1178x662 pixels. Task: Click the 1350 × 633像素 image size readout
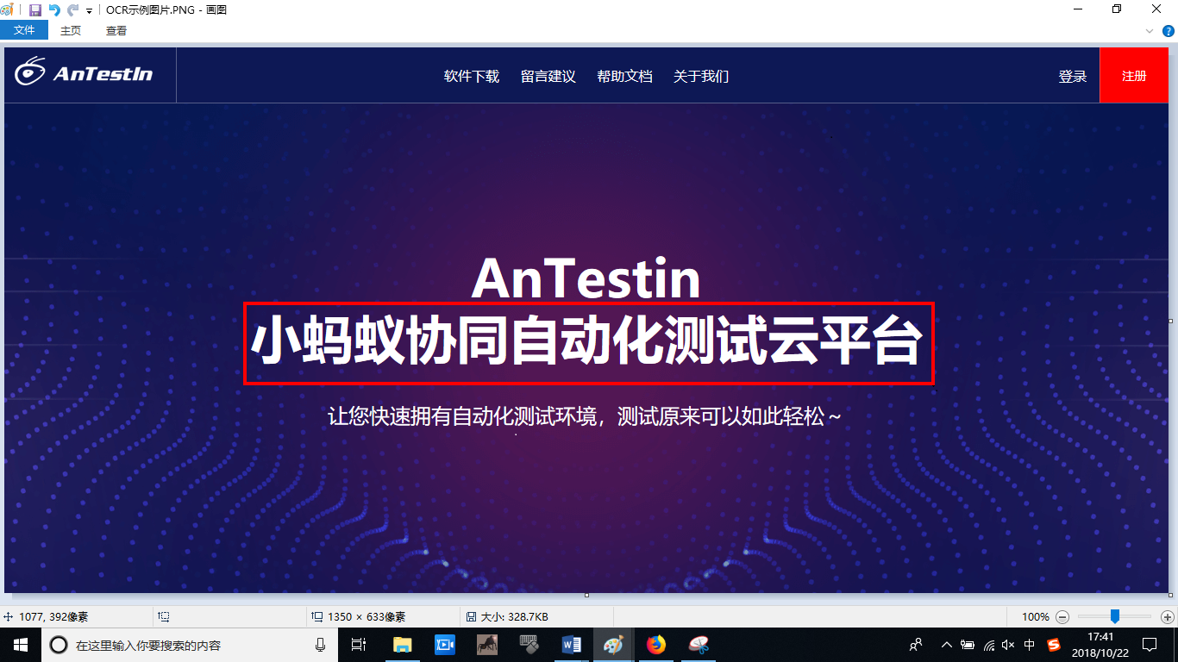pyautogui.click(x=367, y=617)
